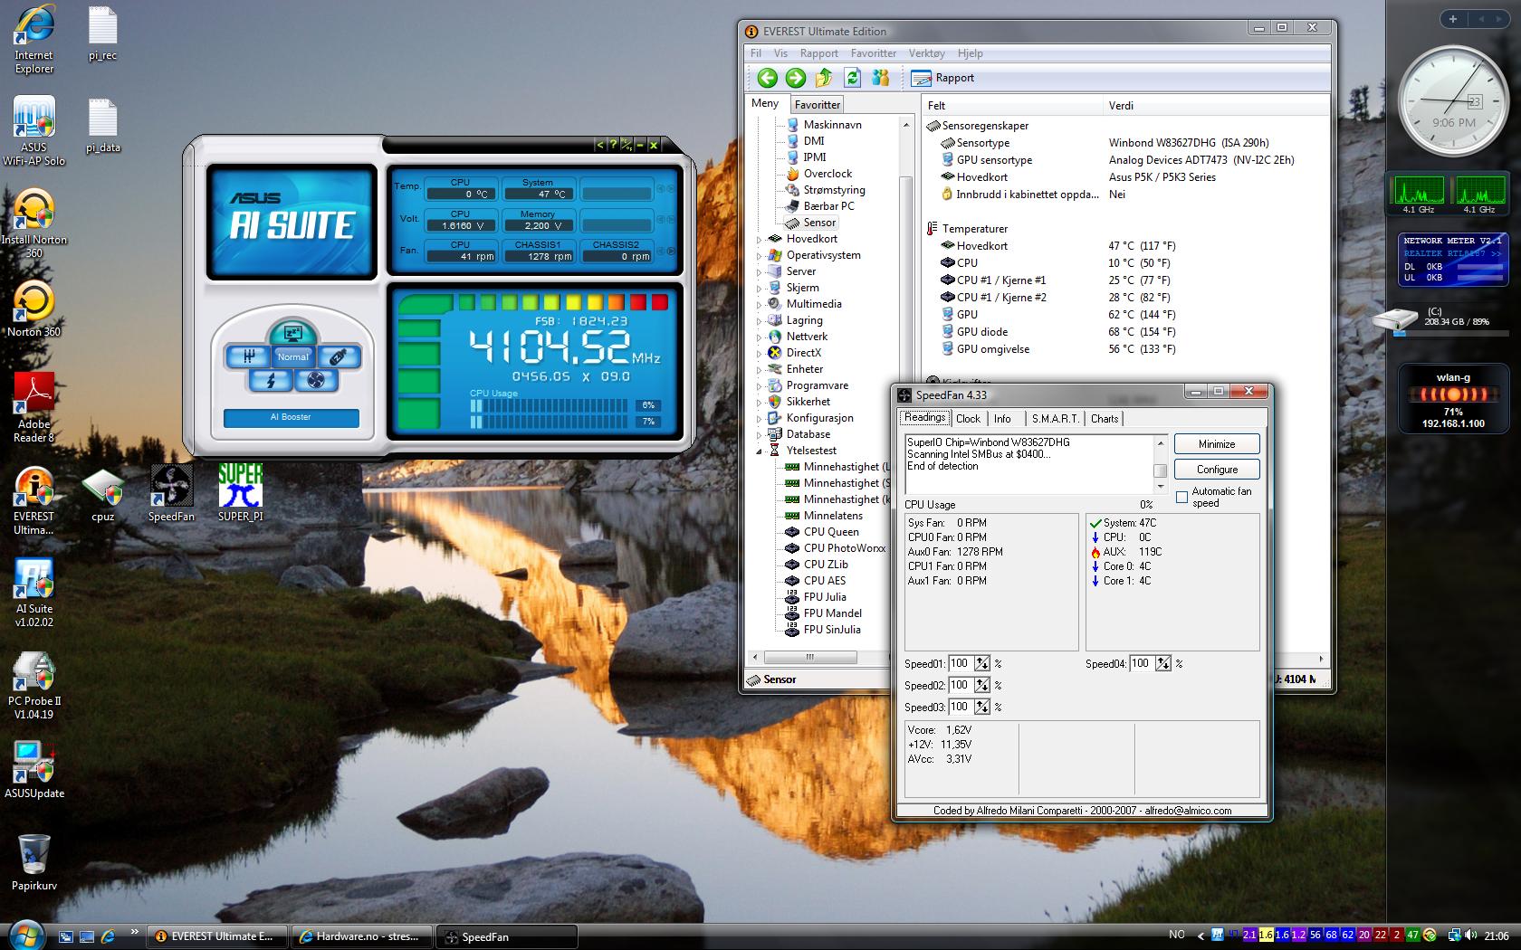Open Papirkurv recycle bin

point(34,861)
